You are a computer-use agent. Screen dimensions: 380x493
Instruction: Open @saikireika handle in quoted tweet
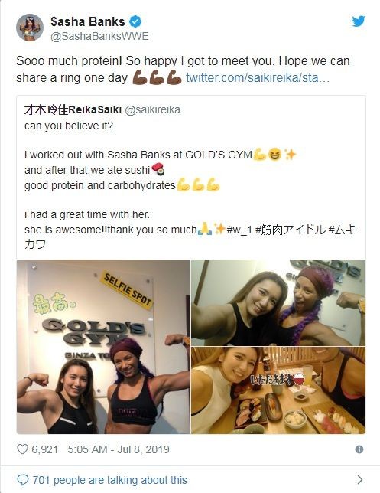pyautogui.click(x=153, y=109)
